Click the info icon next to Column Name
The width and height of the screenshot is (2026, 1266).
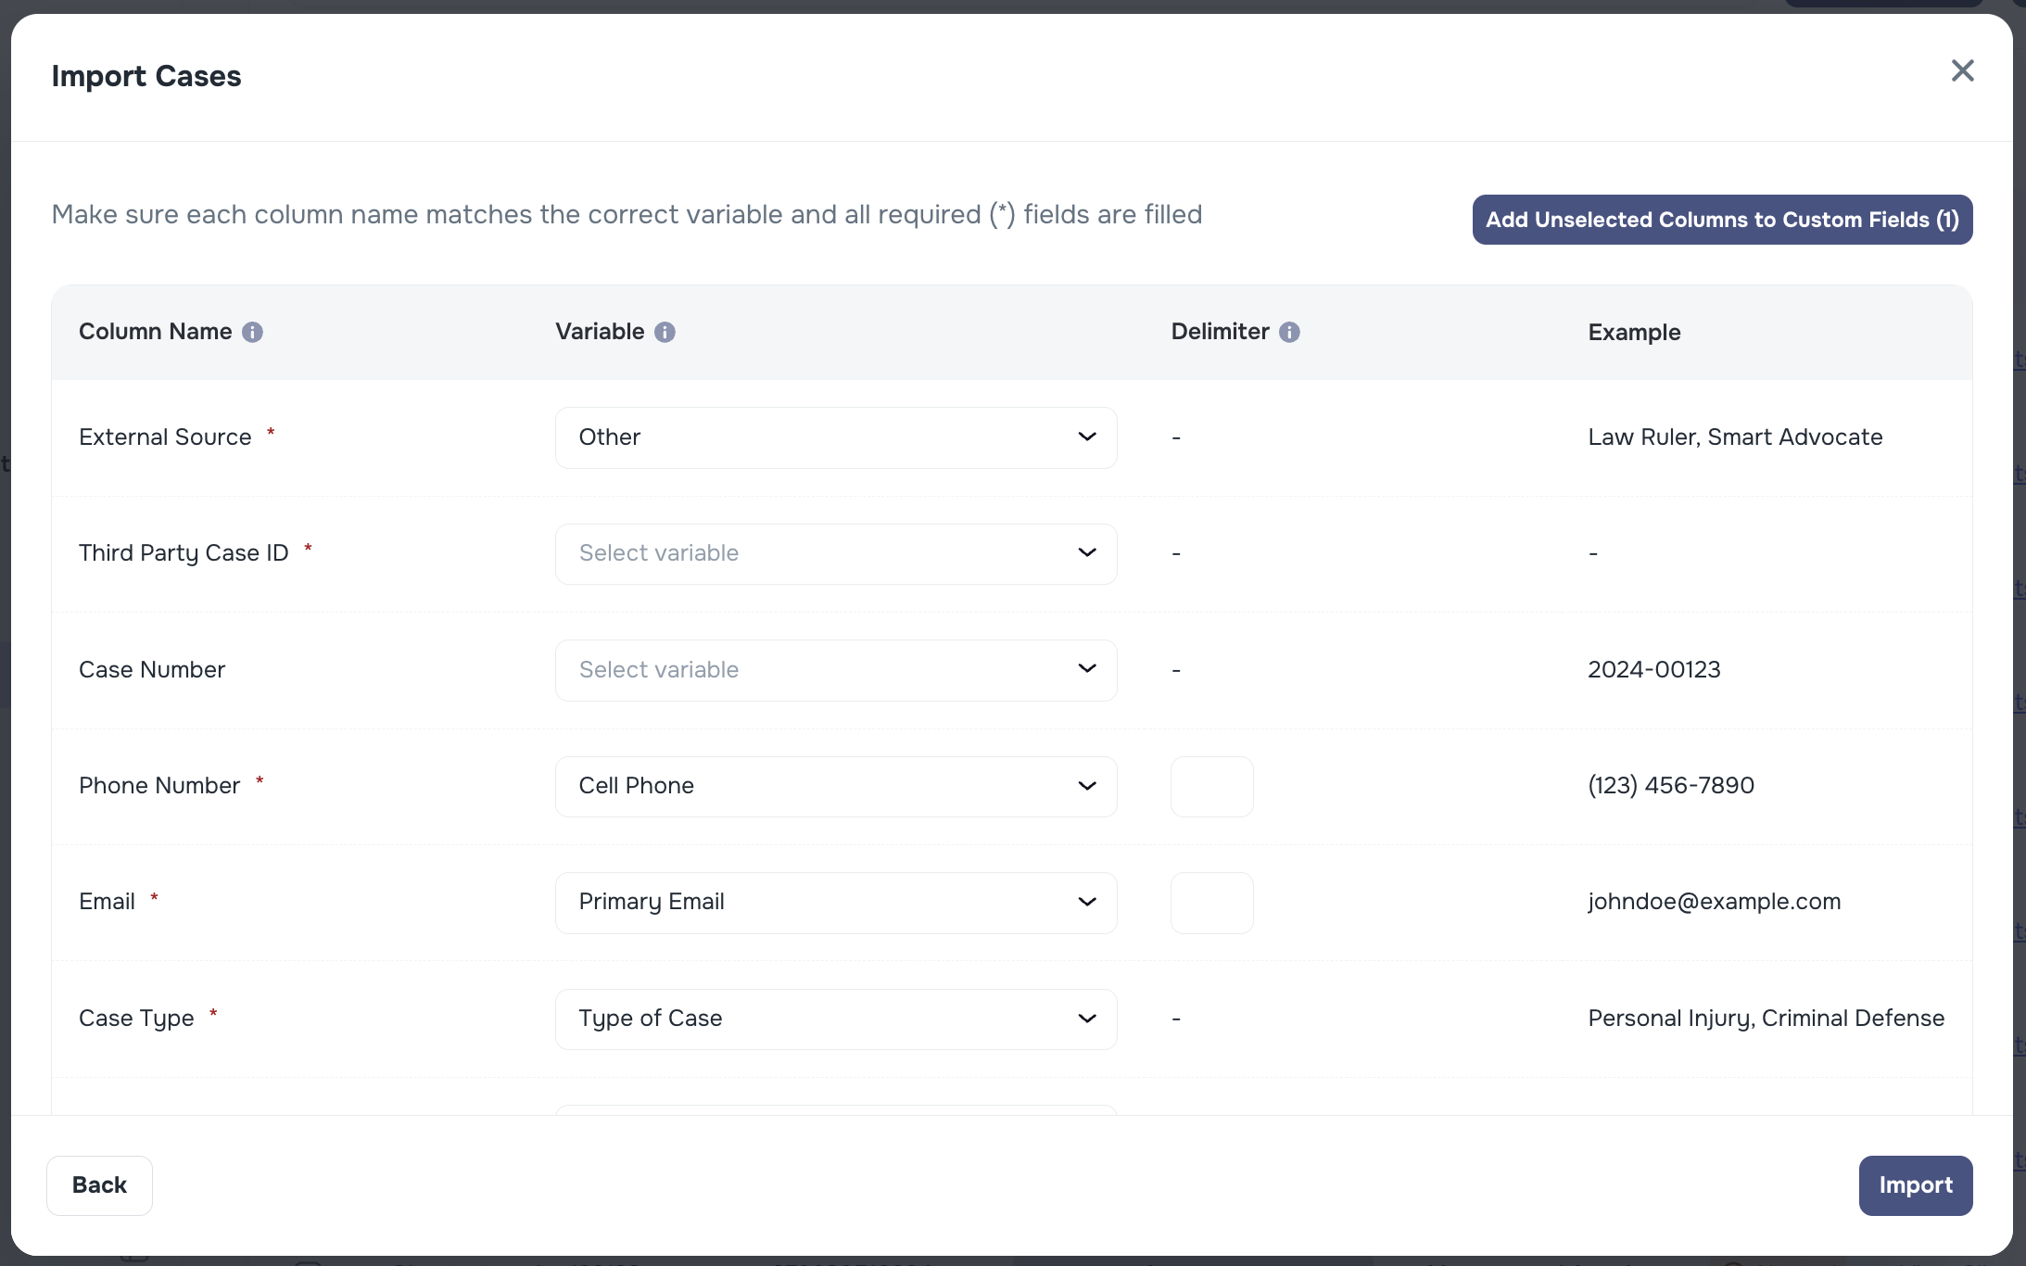coord(253,332)
